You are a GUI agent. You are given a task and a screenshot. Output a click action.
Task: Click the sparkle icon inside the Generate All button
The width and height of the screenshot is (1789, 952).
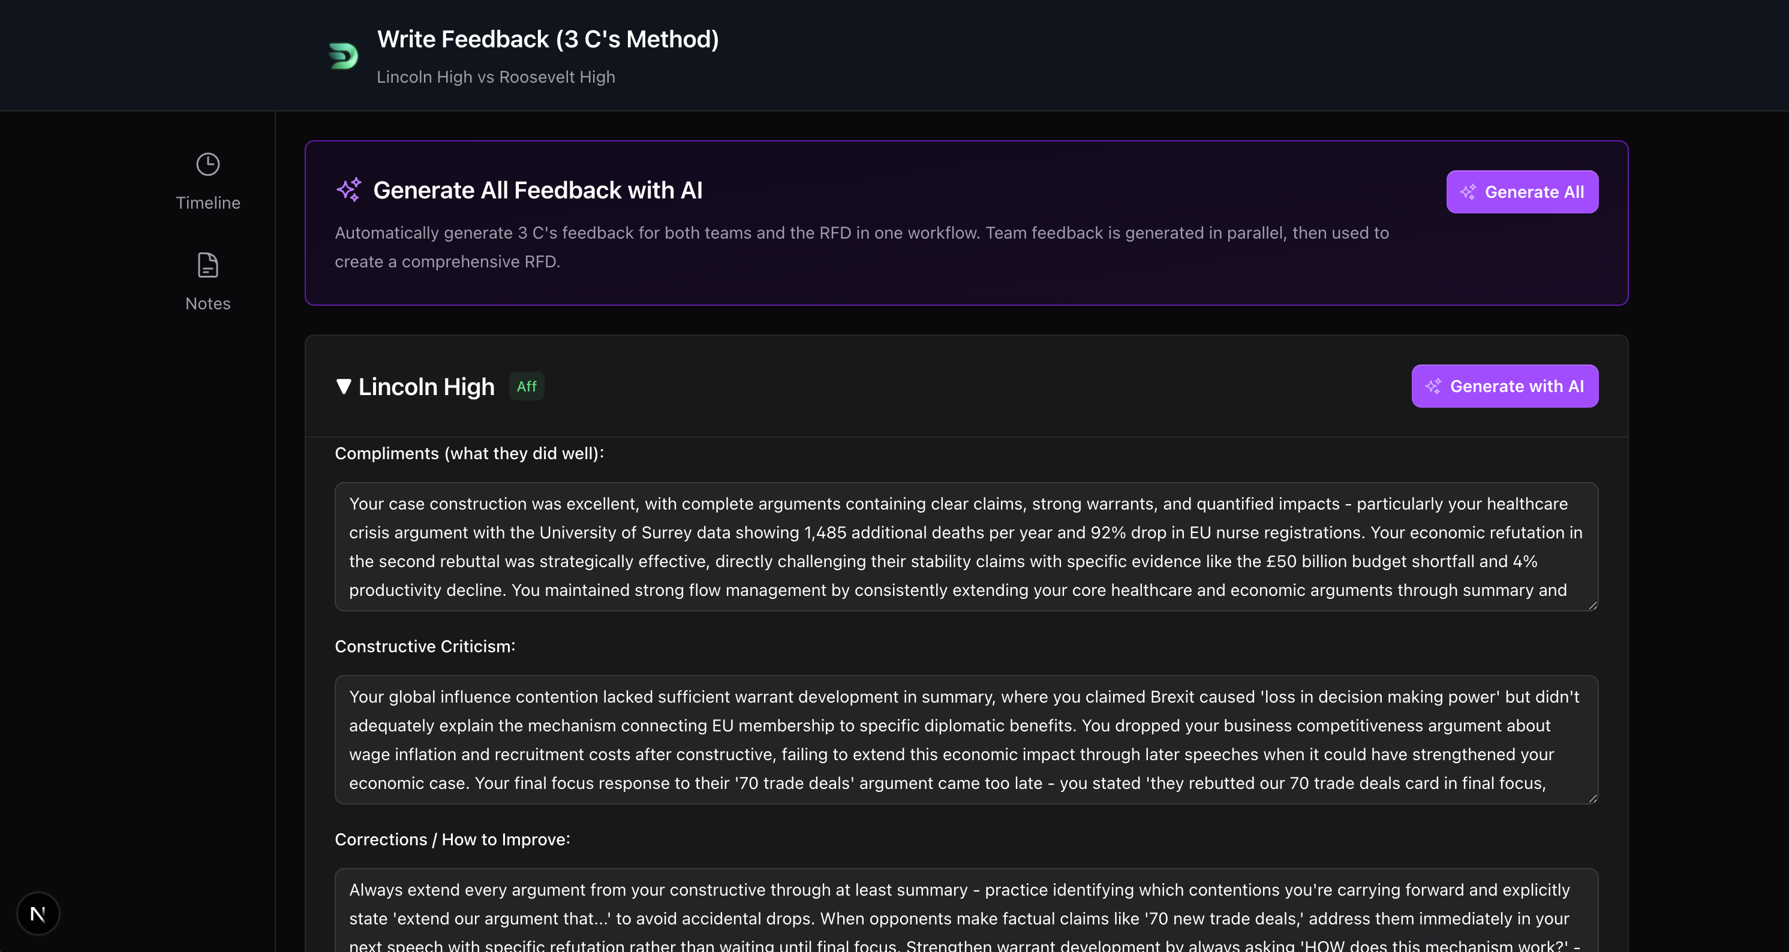(1469, 192)
